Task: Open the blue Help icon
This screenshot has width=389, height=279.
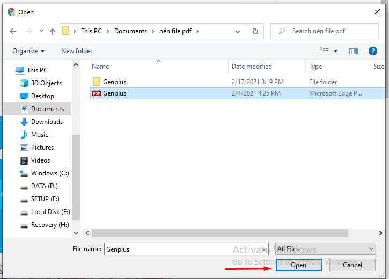Action: [x=372, y=51]
